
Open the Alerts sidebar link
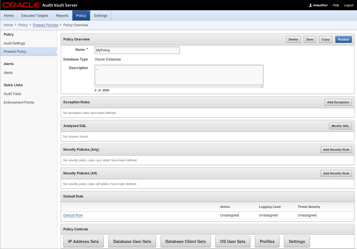(x=8, y=73)
